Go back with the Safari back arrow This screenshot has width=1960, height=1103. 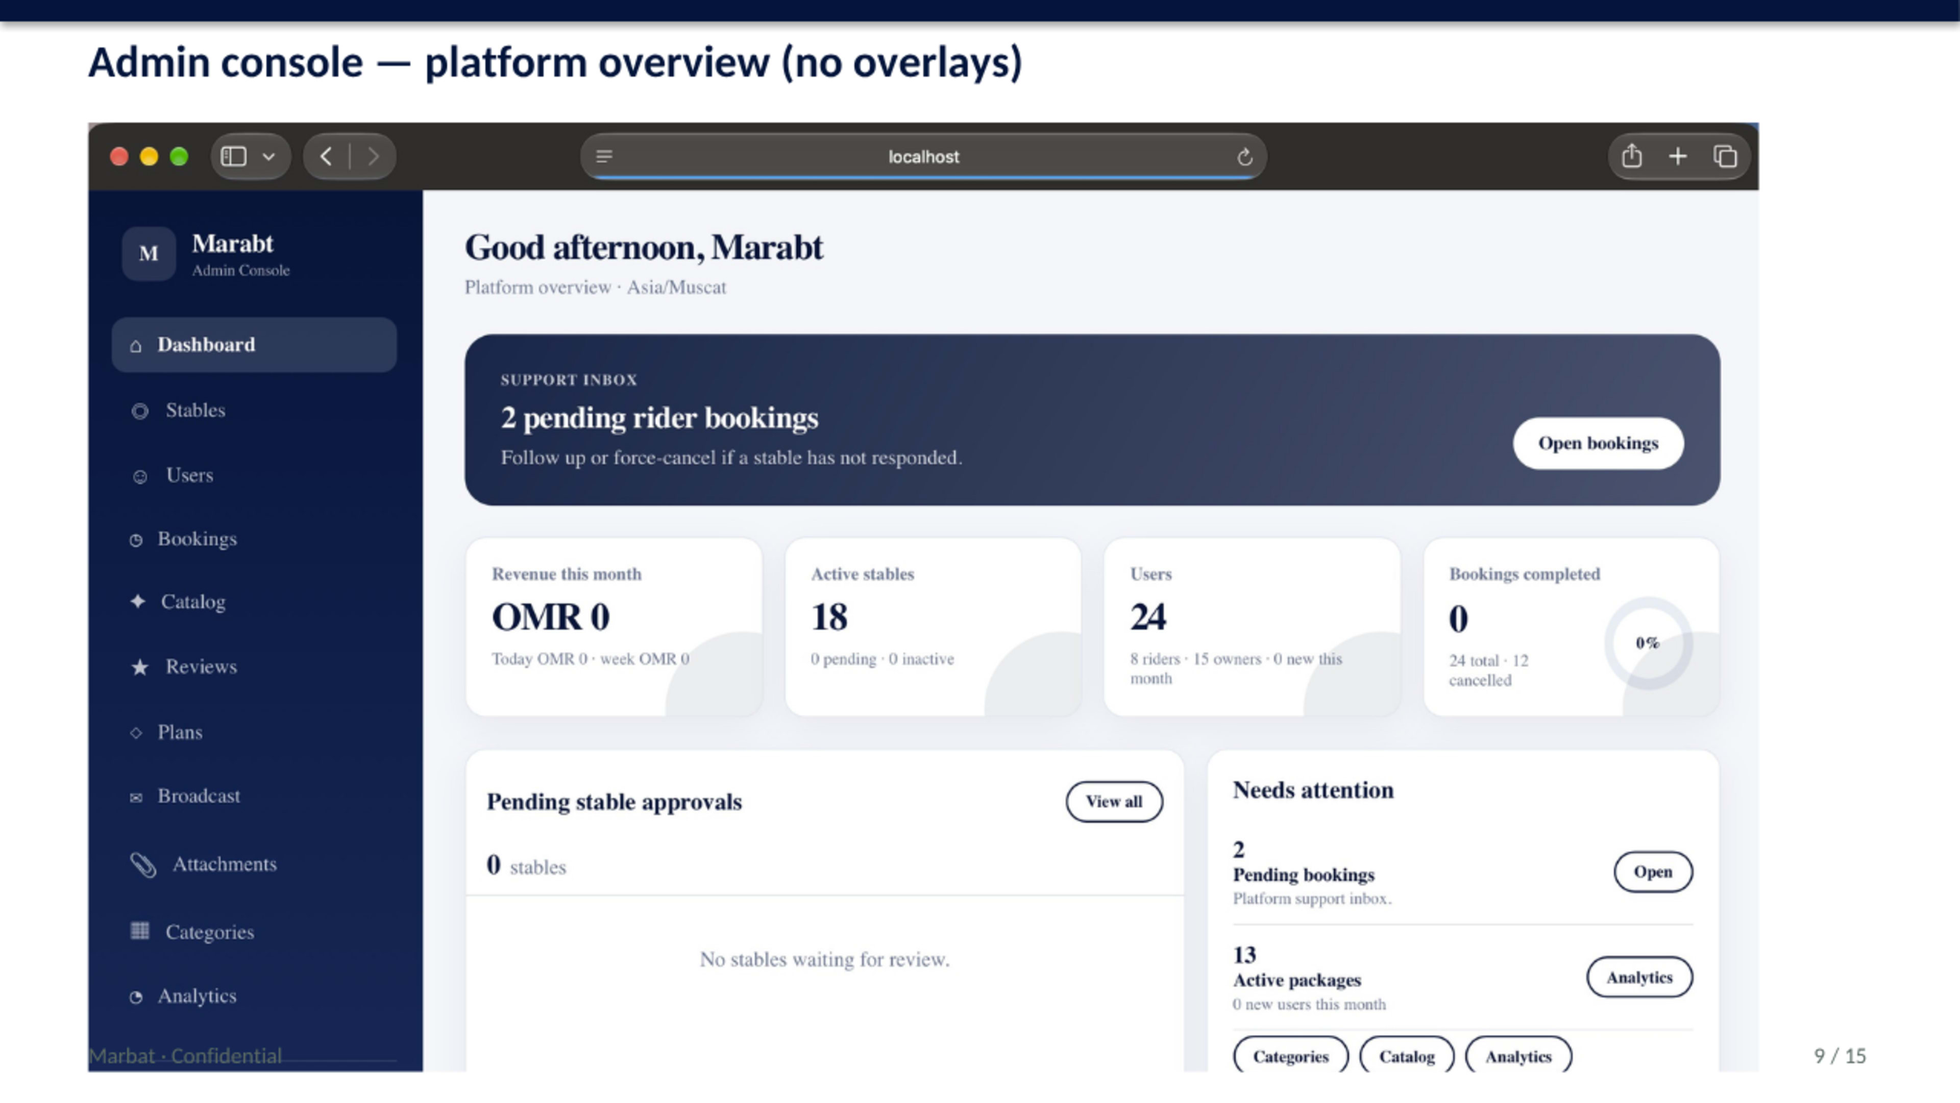pos(326,156)
